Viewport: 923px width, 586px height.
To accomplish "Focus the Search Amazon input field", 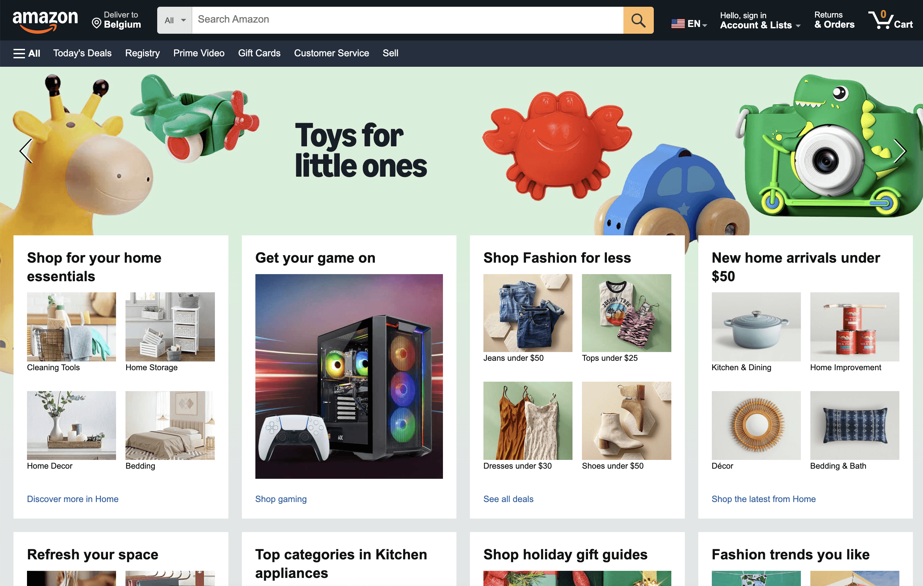I will [408, 20].
